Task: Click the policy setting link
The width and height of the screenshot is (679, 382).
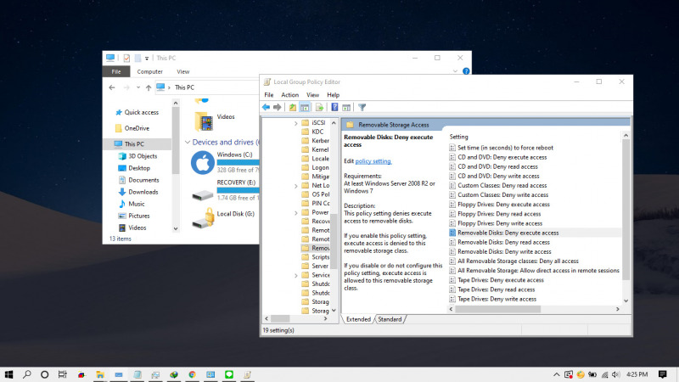Action: (x=373, y=161)
